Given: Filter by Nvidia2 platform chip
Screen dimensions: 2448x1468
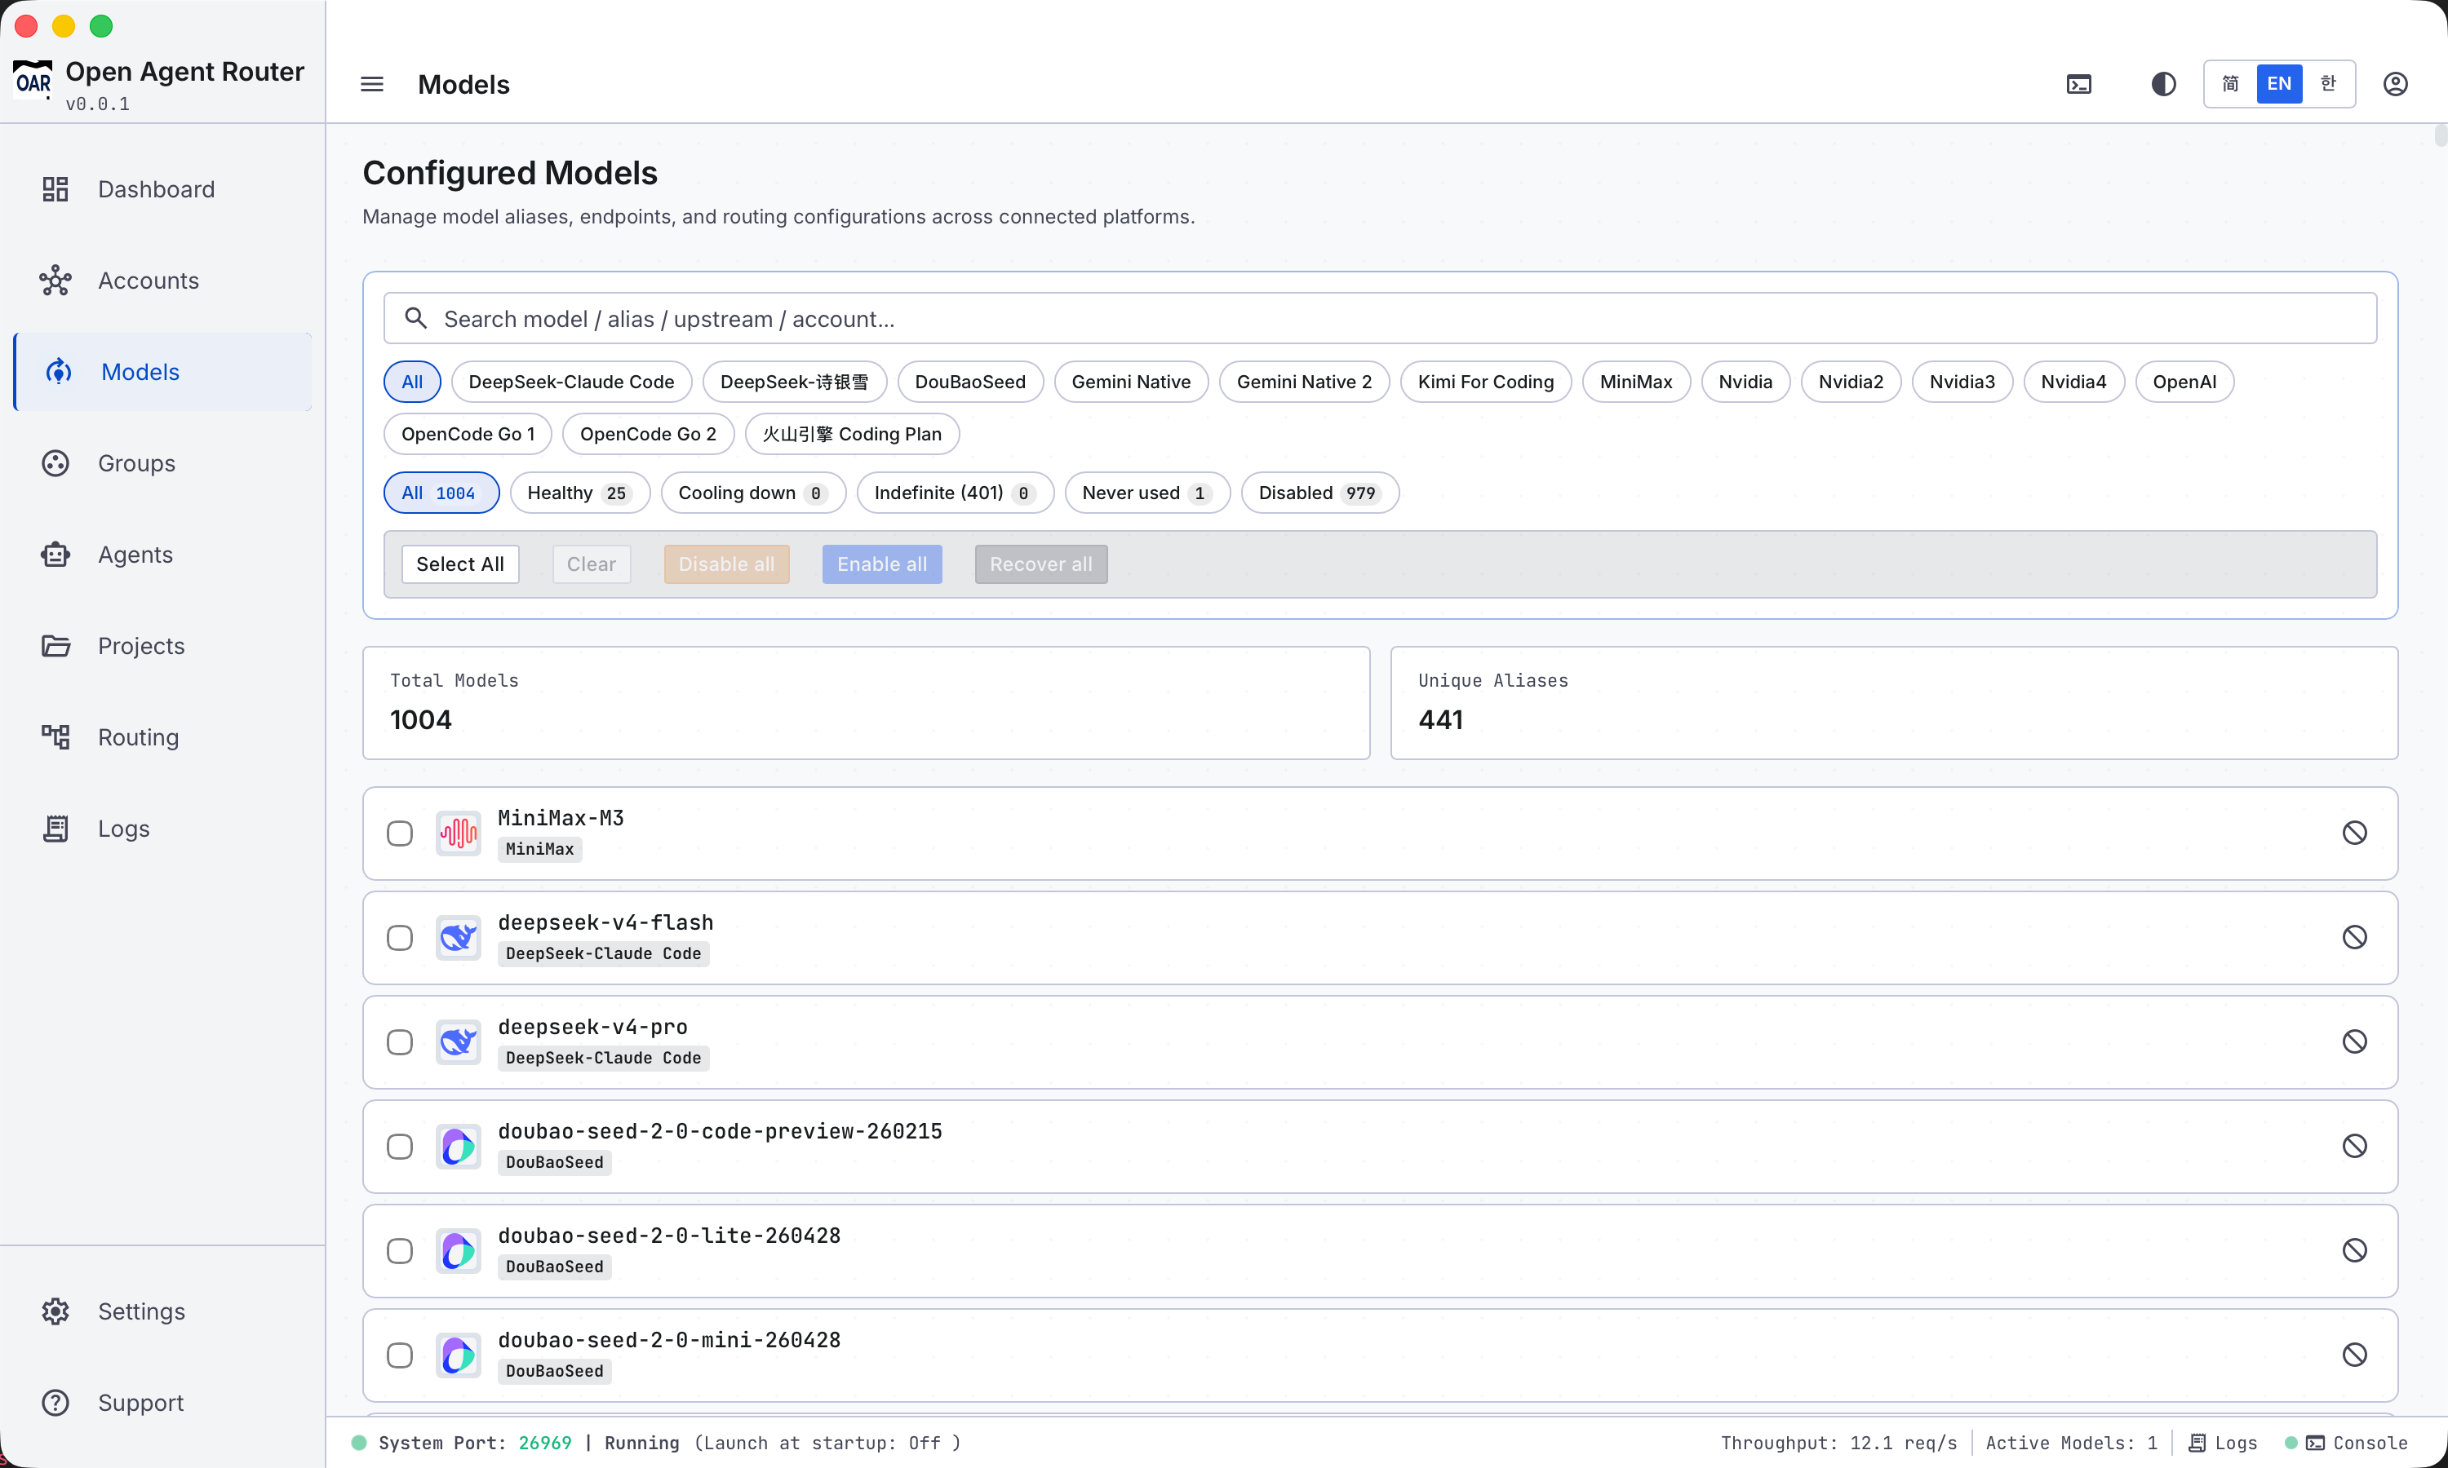Looking at the screenshot, I should coord(1851,382).
